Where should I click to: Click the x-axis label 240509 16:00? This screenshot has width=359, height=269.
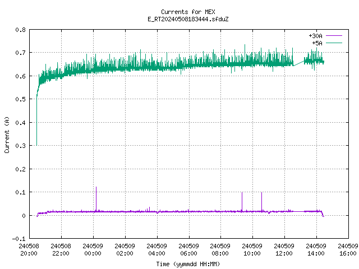pos(348,249)
